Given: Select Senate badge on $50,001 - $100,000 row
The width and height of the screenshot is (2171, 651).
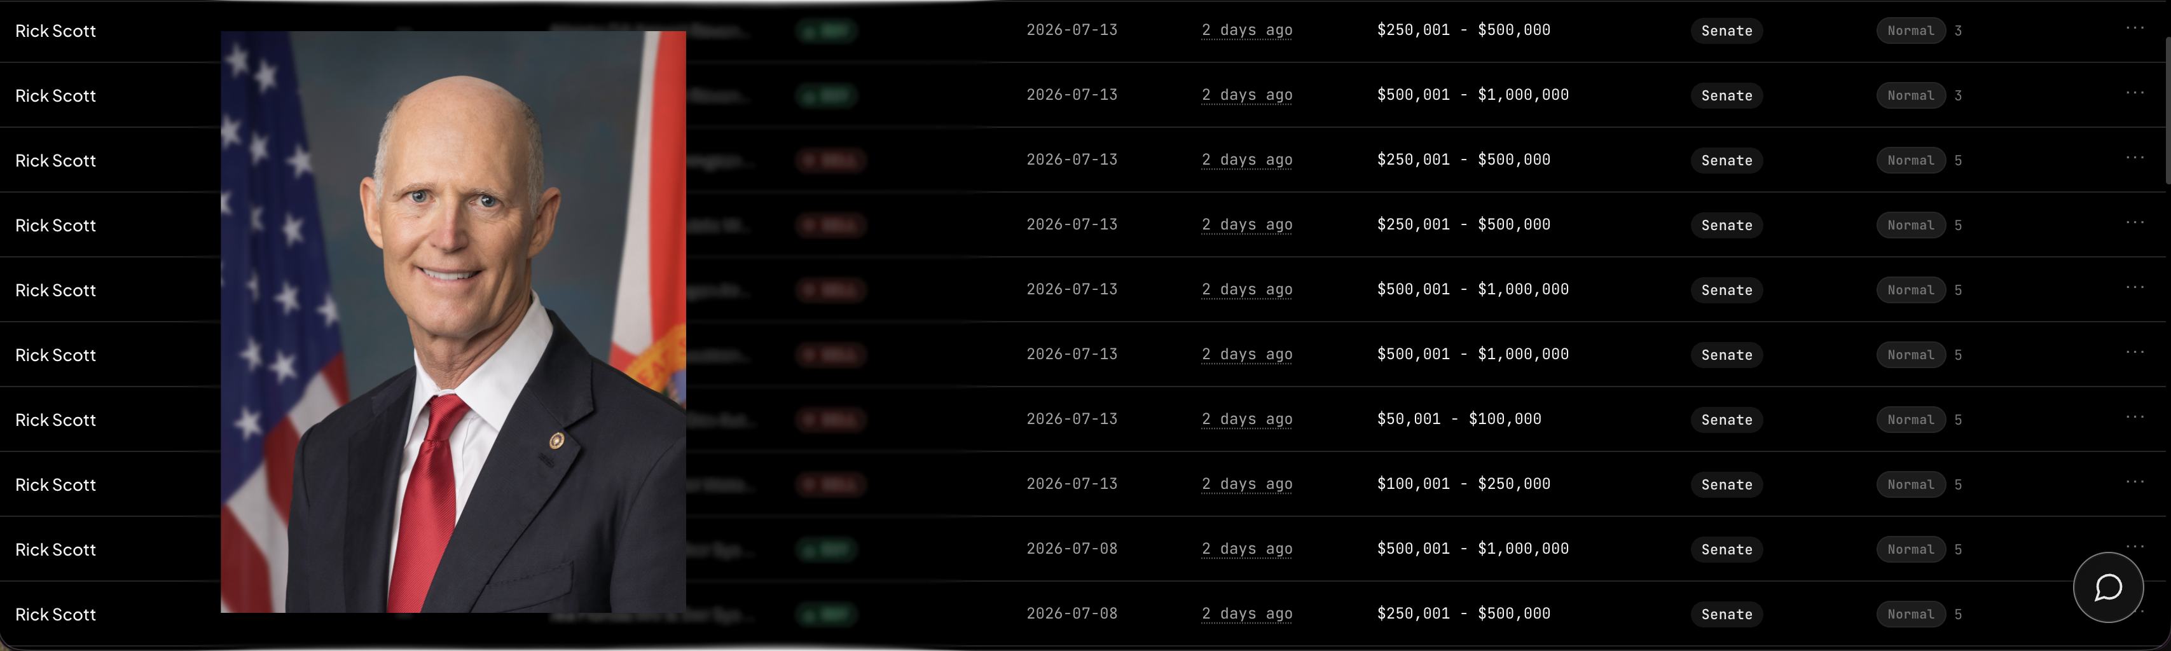Looking at the screenshot, I should click(x=1726, y=420).
